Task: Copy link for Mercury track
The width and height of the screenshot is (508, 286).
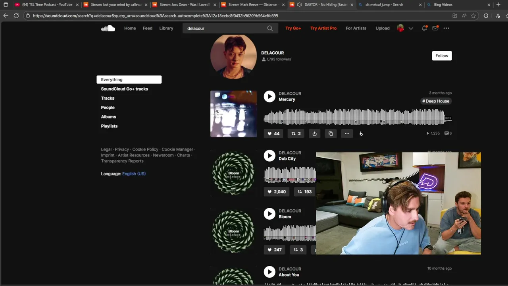Action: click(x=331, y=133)
